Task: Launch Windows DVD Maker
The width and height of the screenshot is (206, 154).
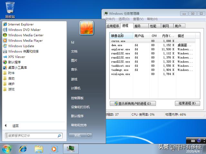Action: pos(22,30)
